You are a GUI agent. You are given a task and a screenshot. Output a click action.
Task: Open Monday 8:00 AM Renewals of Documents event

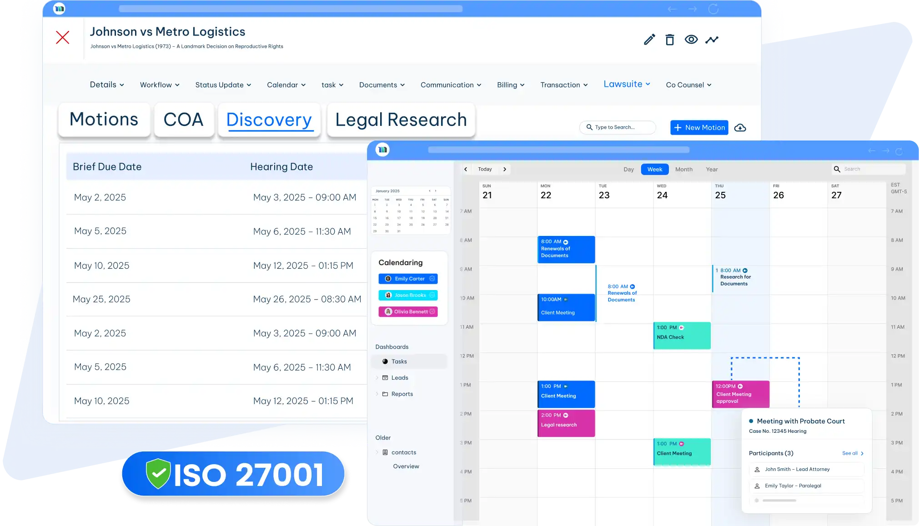pos(566,249)
